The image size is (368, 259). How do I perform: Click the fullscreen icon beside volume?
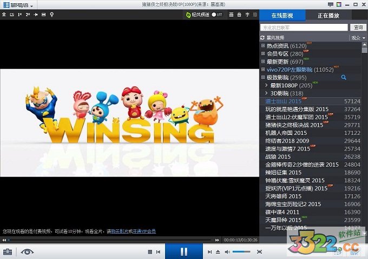pyautogui.click(x=259, y=252)
